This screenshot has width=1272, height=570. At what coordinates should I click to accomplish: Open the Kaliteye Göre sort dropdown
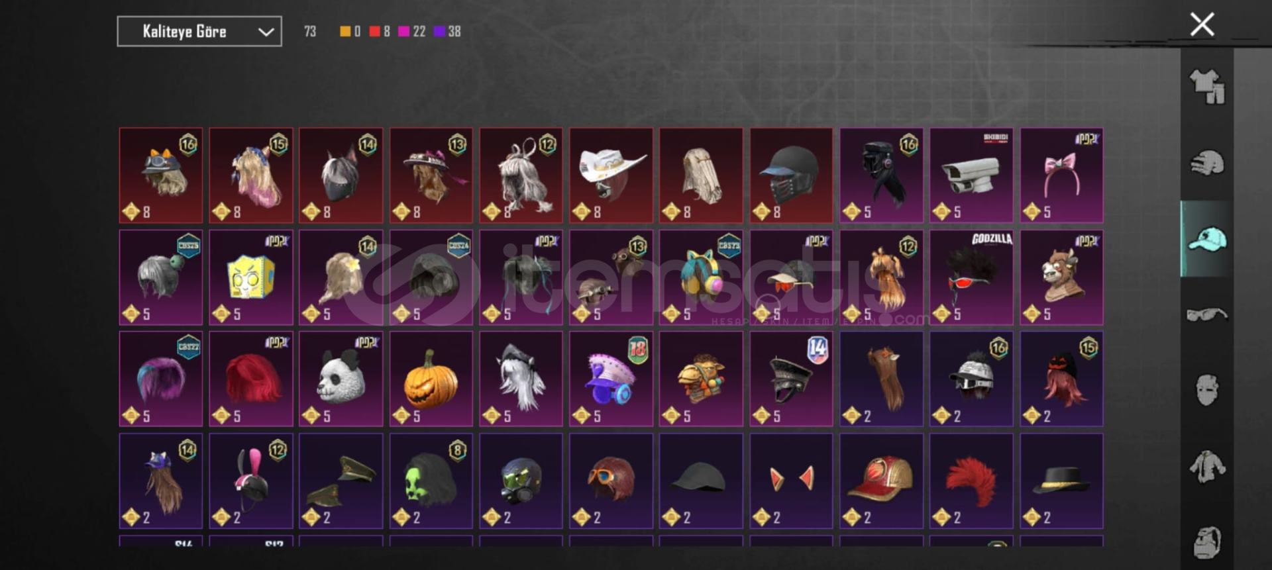[199, 31]
